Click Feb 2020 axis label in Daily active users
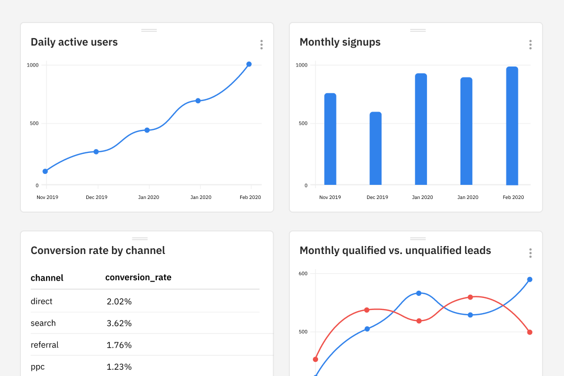The image size is (564, 376). tap(250, 197)
